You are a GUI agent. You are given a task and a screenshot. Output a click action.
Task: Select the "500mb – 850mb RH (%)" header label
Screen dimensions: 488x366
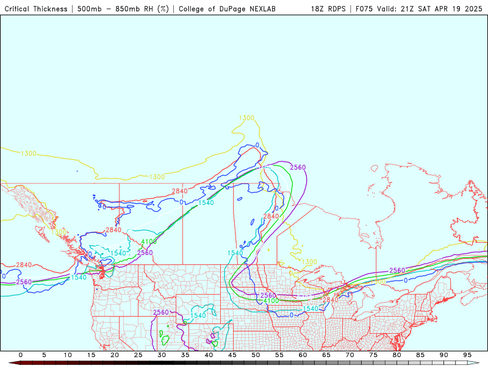click(x=123, y=9)
